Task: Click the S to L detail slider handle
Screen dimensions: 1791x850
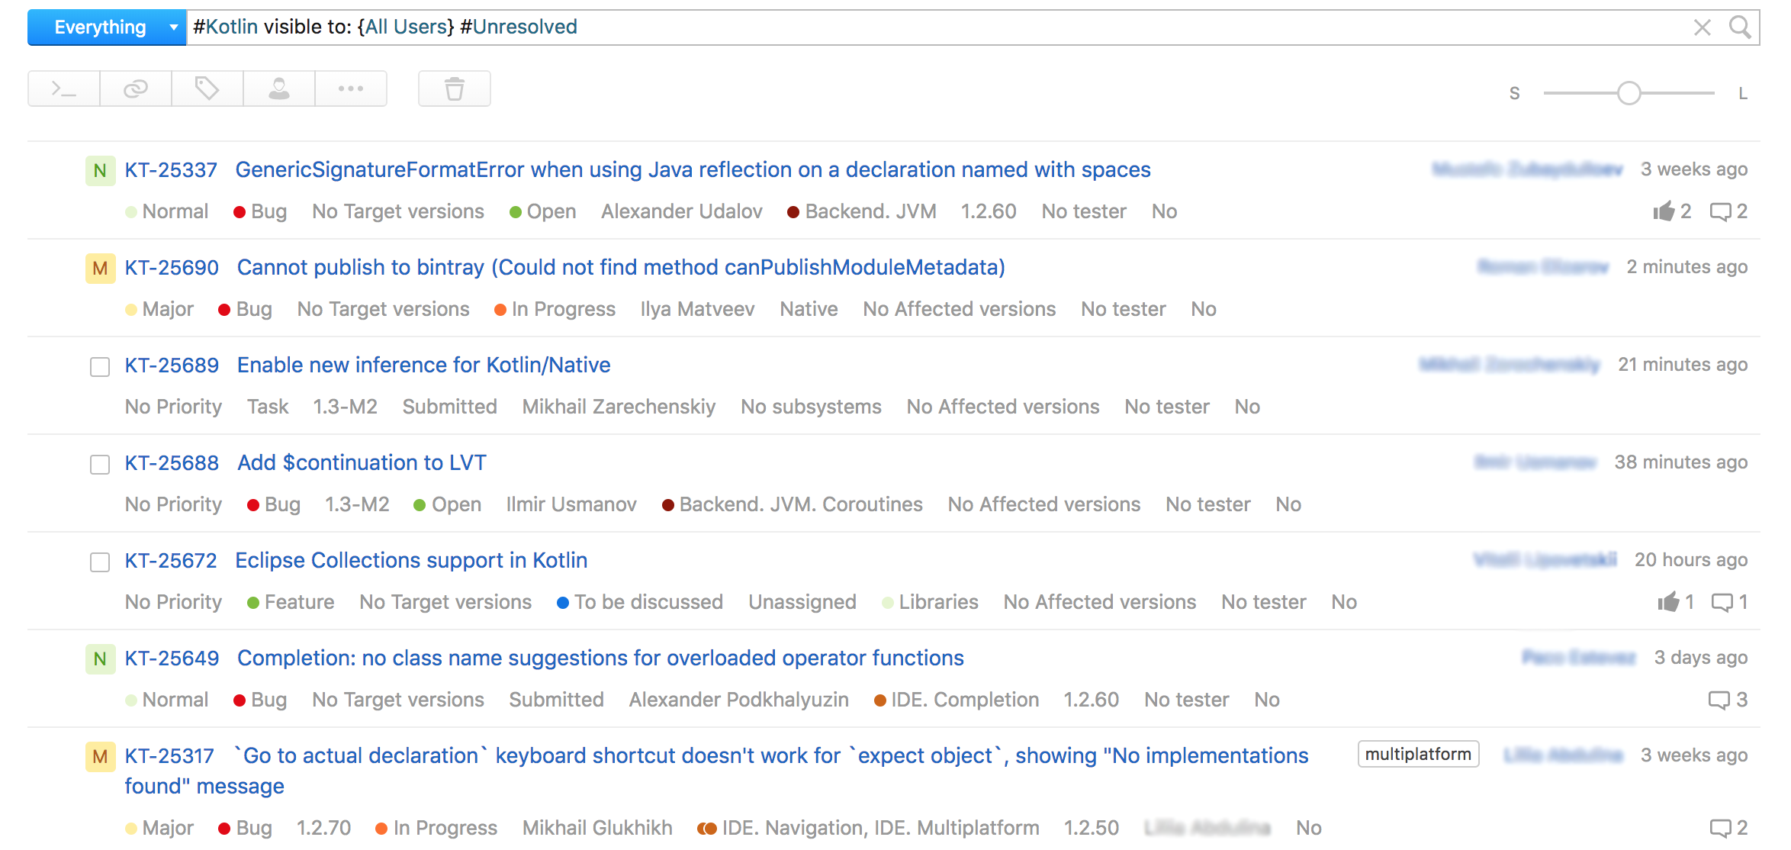Action: pos(1629,94)
